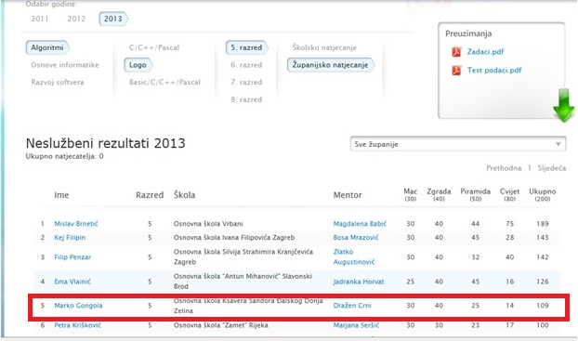This screenshot has width=578, height=341.
Task: Select year 2011
Action: [x=40, y=19]
